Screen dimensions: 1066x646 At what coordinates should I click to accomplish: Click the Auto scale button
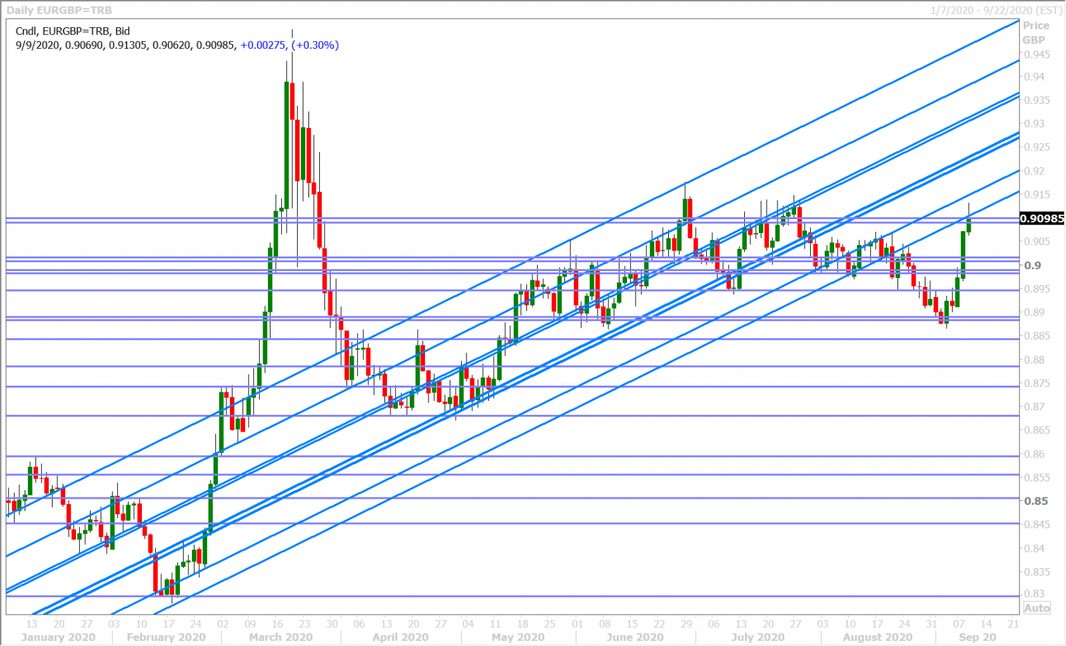(1037, 608)
